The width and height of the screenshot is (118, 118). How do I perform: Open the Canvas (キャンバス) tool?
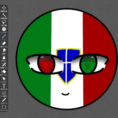(4, 108)
